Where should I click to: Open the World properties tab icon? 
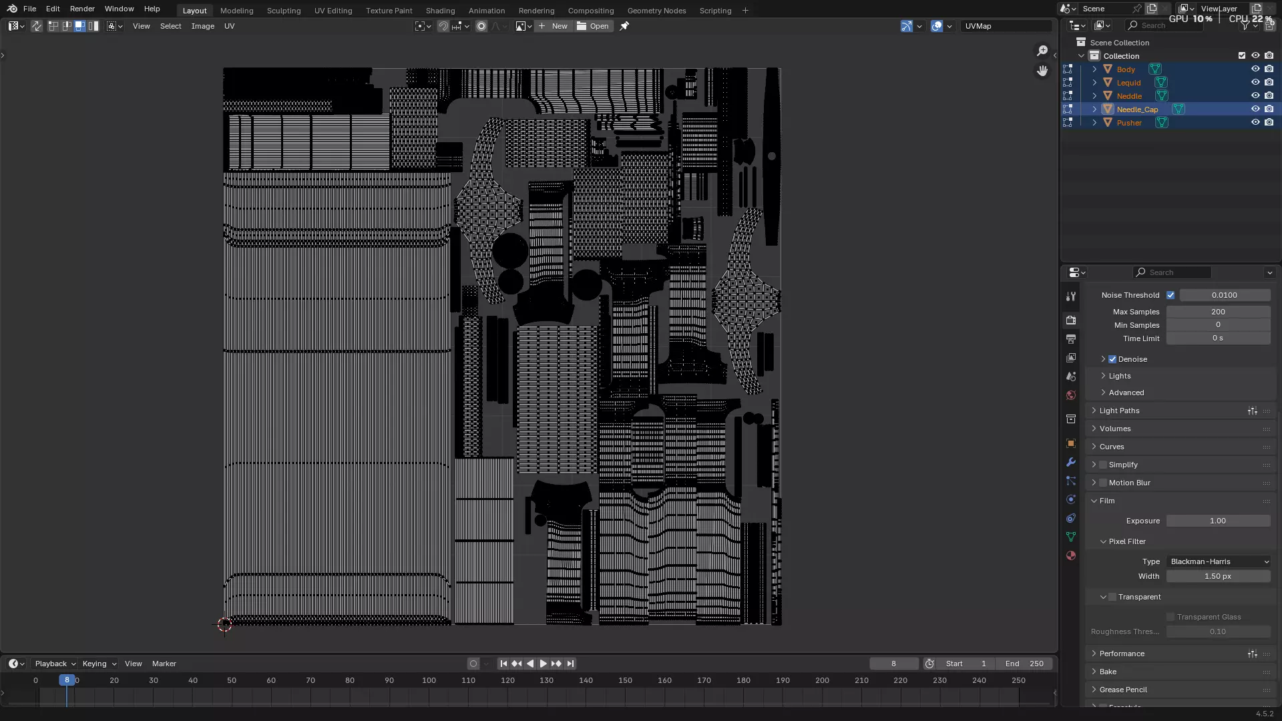[x=1071, y=395]
